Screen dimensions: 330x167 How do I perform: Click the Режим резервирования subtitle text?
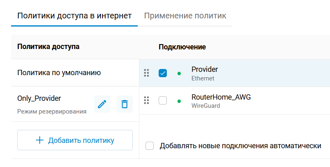tap(52, 111)
